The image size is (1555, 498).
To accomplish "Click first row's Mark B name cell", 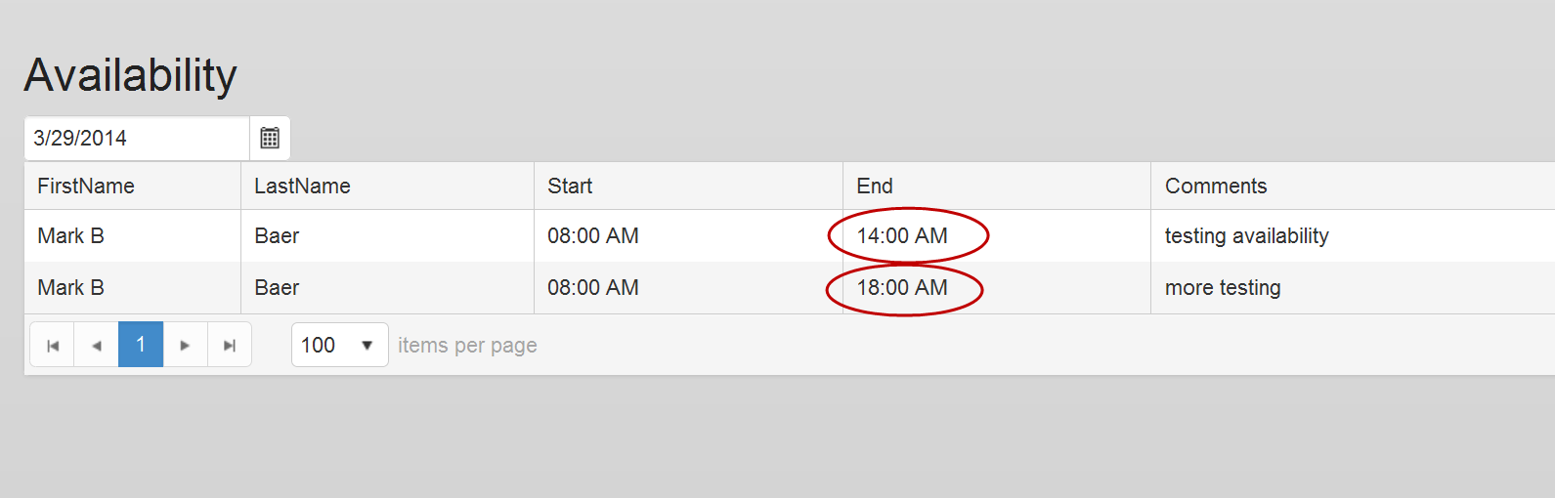I will pyautogui.click(x=70, y=236).
